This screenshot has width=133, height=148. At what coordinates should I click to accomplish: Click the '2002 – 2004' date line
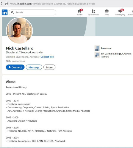point(12,138)
